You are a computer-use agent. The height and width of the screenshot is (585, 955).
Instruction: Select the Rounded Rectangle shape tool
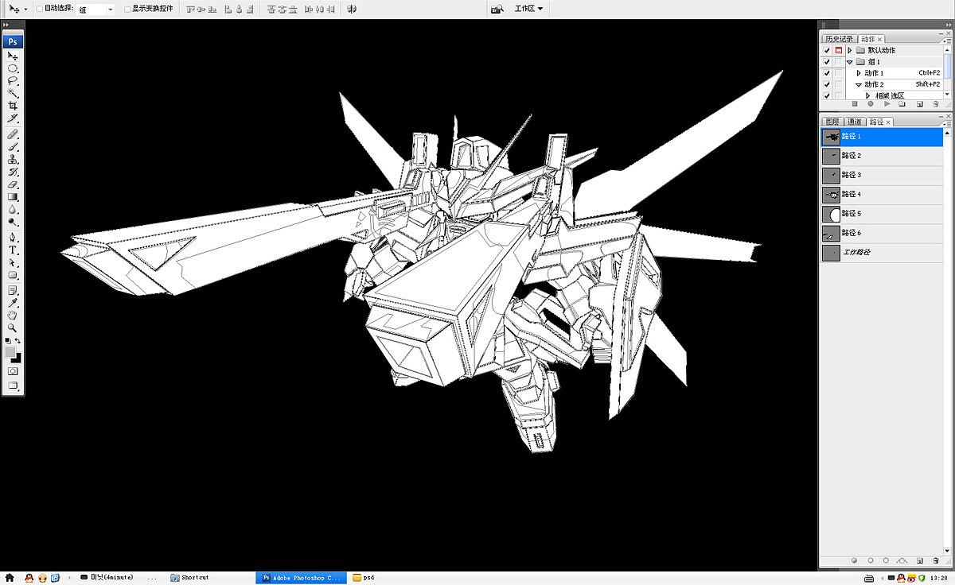tap(13, 274)
